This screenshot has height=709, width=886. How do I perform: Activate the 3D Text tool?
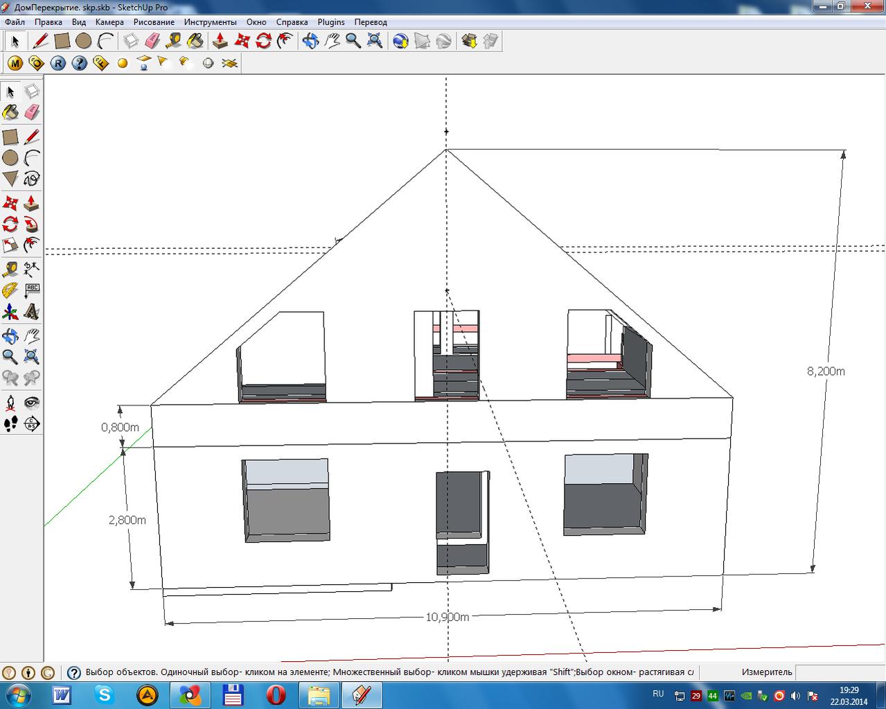tap(31, 312)
